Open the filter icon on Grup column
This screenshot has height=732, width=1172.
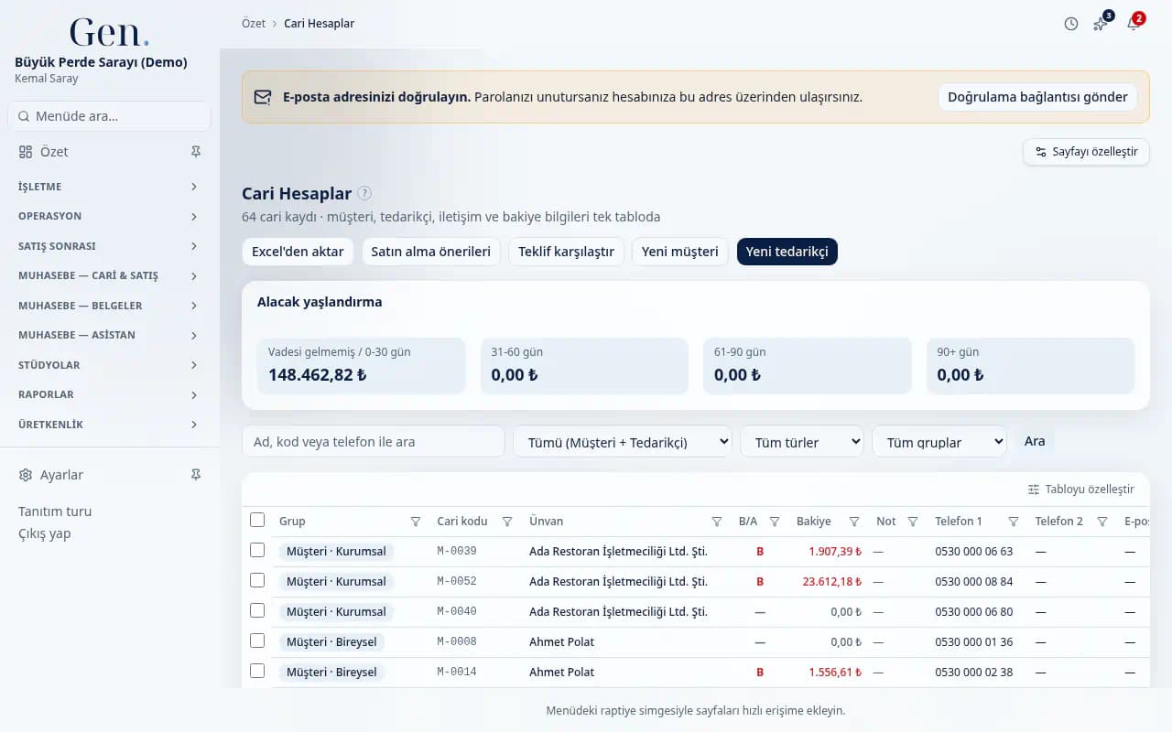(416, 522)
